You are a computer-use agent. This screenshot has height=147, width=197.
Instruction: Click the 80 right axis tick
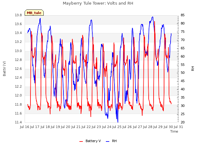coord(183,24)
